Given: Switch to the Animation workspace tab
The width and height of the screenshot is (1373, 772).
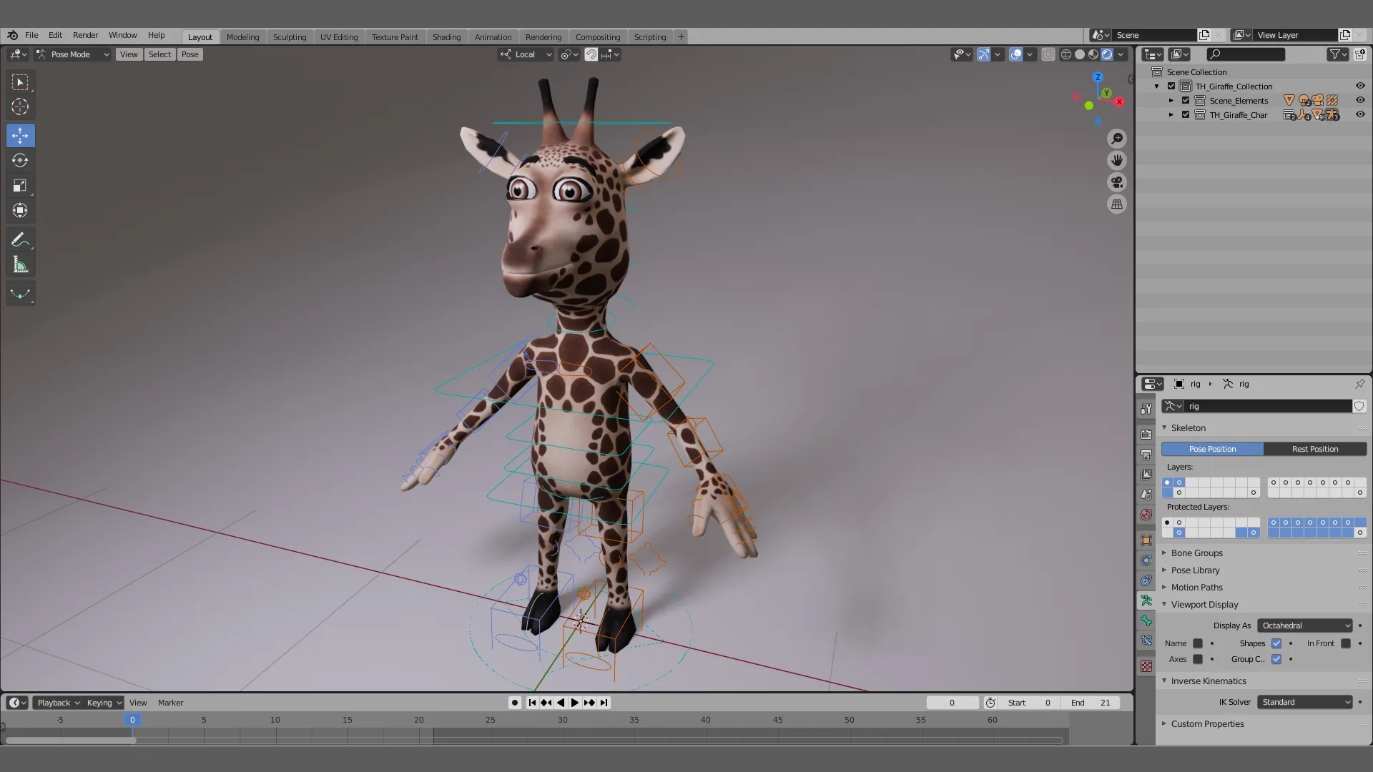Looking at the screenshot, I should (493, 37).
